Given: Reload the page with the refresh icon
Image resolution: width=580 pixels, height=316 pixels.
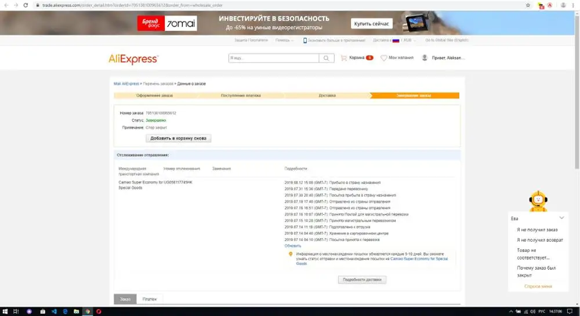Looking at the screenshot, I should tap(26, 5).
